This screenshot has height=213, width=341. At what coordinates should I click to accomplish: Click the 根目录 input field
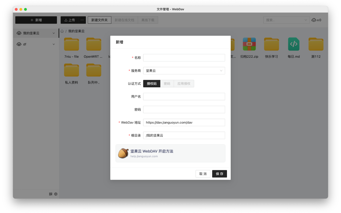pyautogui.click(x=184, y=135)
